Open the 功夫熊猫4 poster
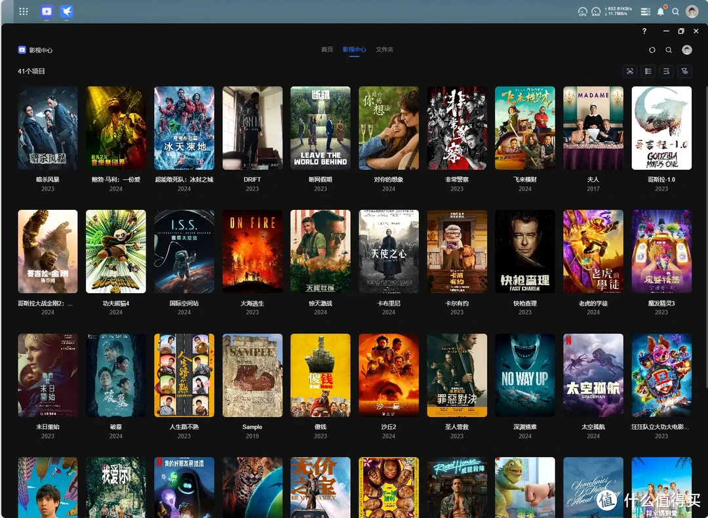Screen dimensions: 708x518 tap(115, 252)
